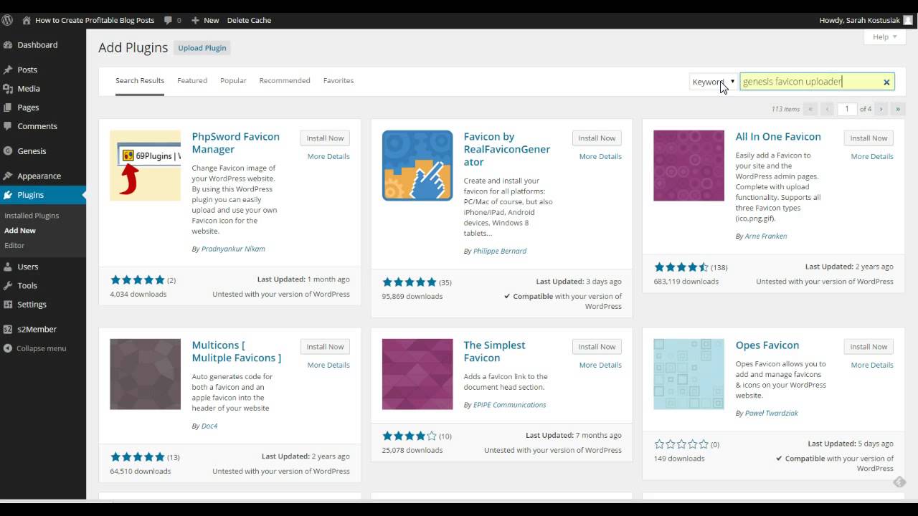Install Favicon by RealFaviconGenerator now
Viewport: 918px width, 516px height.
(597, 138)
